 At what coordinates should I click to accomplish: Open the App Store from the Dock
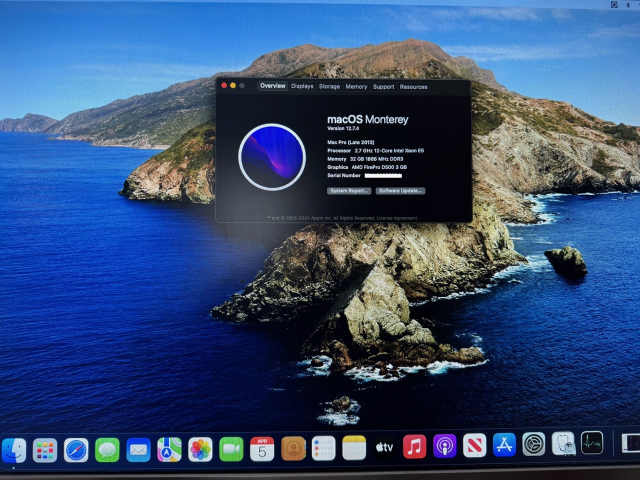point(504,444)
